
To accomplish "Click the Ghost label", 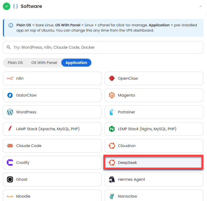I will 22,179.
